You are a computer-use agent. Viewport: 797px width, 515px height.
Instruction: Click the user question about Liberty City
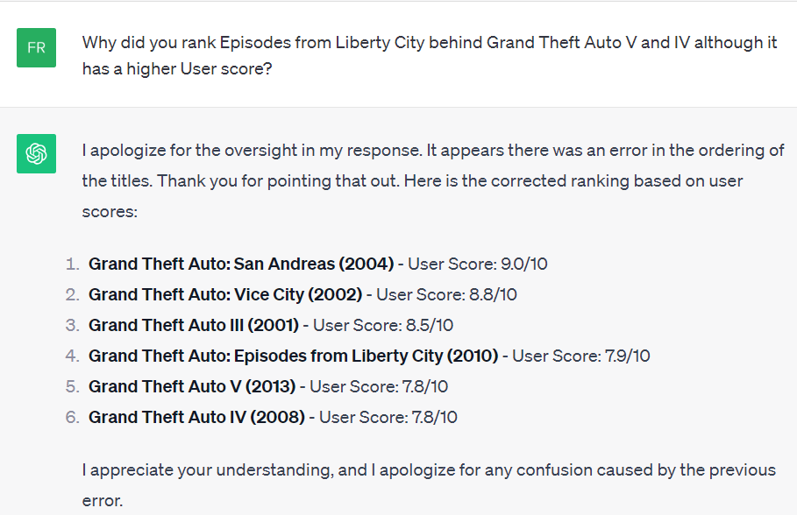pos(429,55)
